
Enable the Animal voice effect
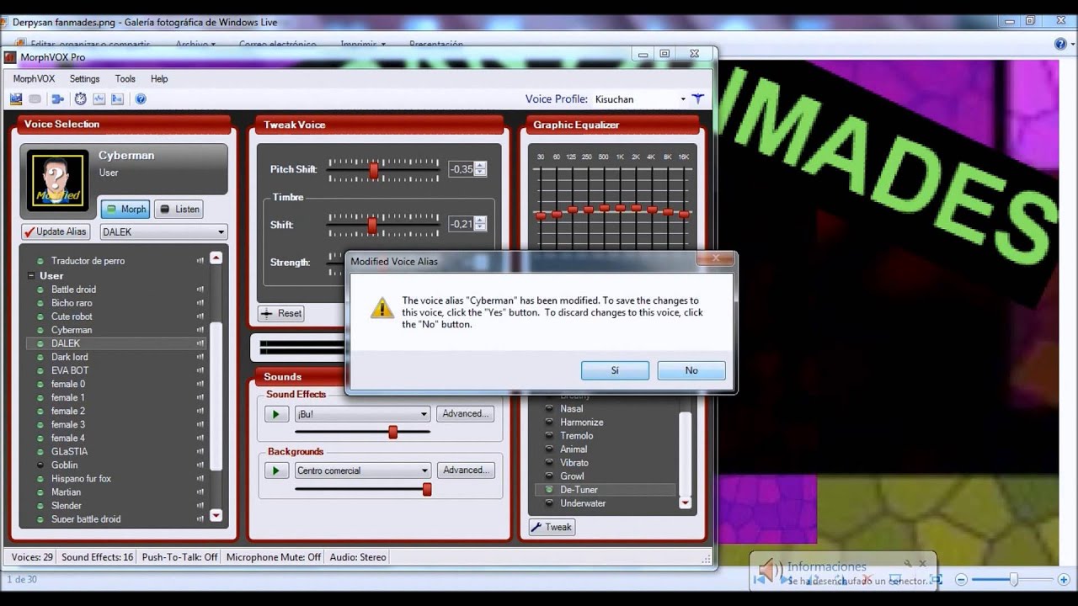point(549,449)
